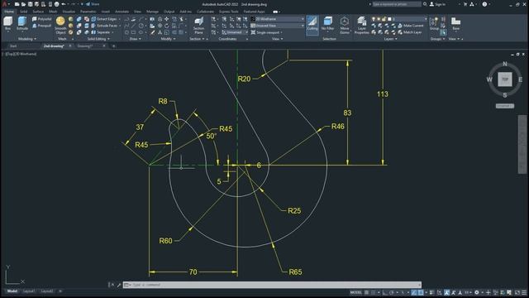Expand the Modeling panel
This screenshot has height=298, width=529.
coord(27,39)
